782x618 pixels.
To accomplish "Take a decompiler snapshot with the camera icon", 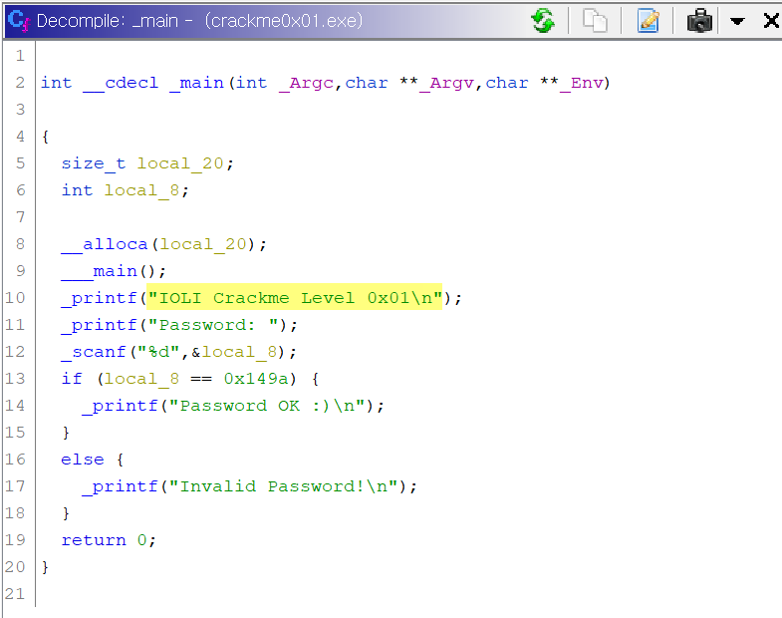I will coord(699,21).
